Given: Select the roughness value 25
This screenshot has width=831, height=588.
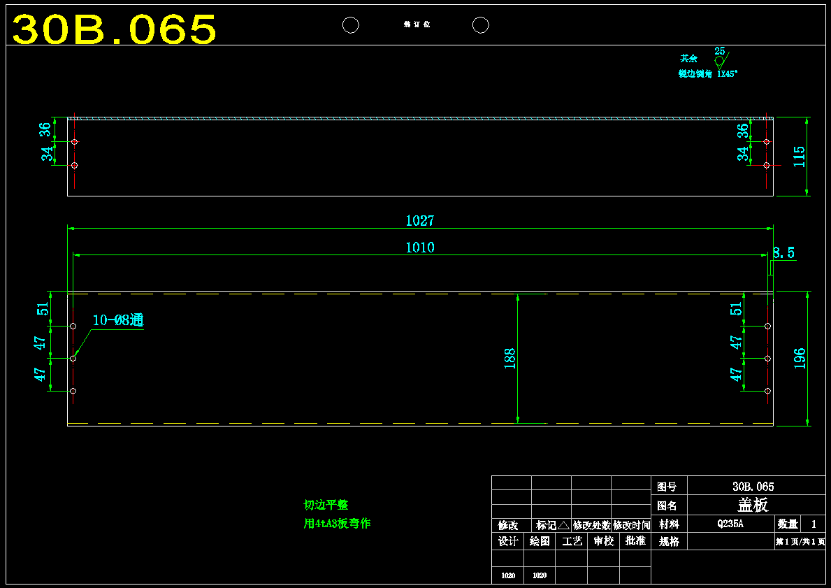Looking at the screenshot, I should click(x=720, y=51).
